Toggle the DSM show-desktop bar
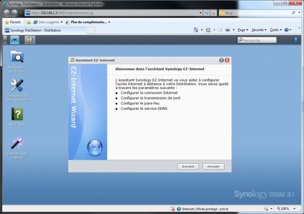Screen dimensions: 304x214 [x=5, y=40]
